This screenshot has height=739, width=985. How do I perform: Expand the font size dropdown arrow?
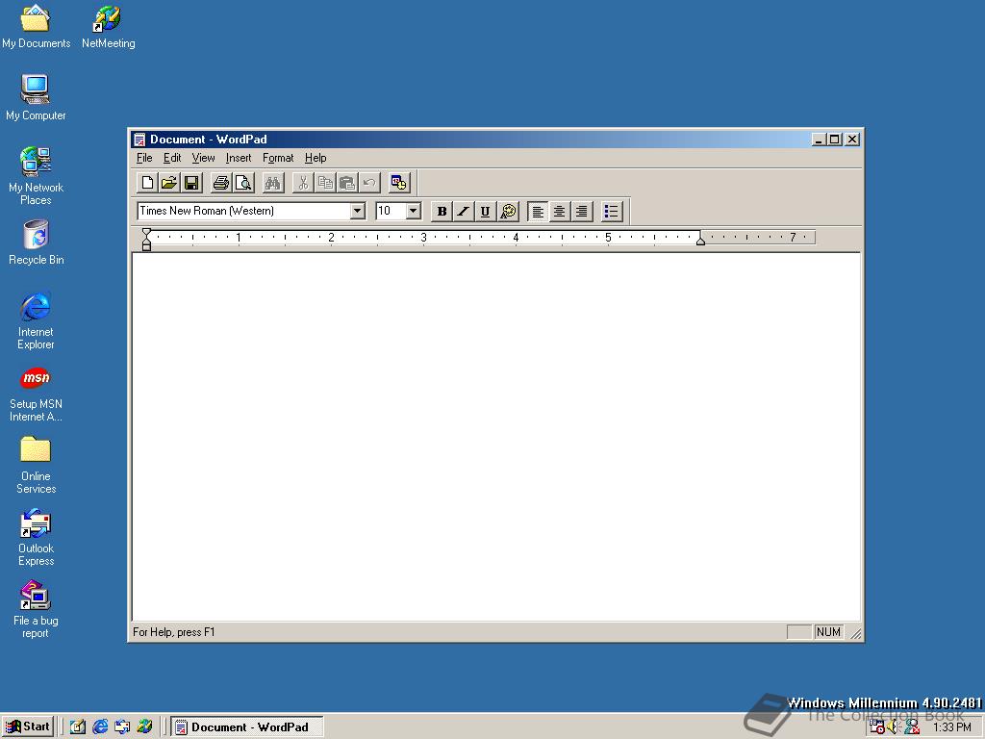414,211
